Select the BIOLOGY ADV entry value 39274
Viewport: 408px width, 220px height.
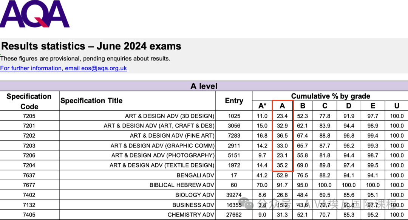(234, 195)
